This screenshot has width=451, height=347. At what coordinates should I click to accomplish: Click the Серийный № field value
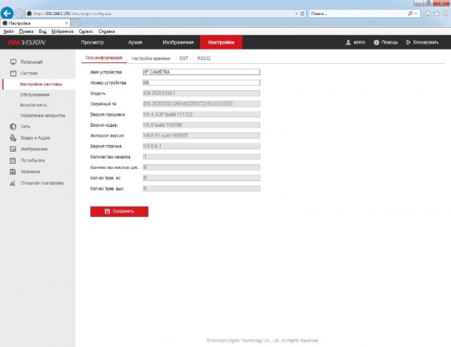pyautogui.click(x=201, y=104)
